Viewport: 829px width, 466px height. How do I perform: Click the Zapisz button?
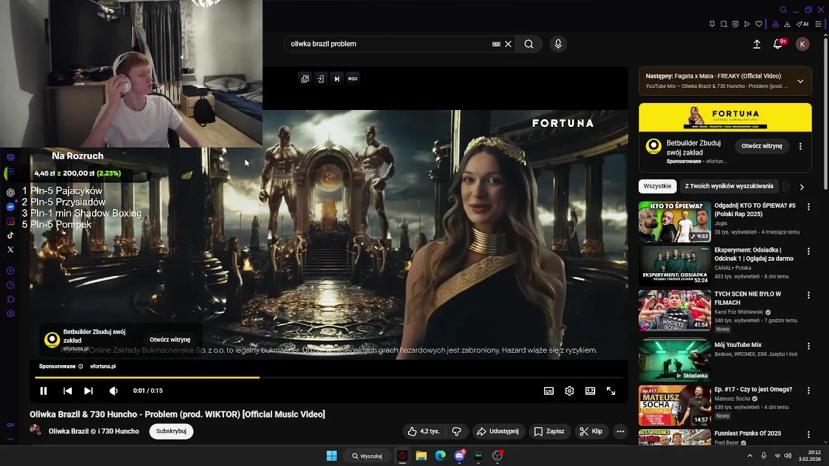pos(549,431)
